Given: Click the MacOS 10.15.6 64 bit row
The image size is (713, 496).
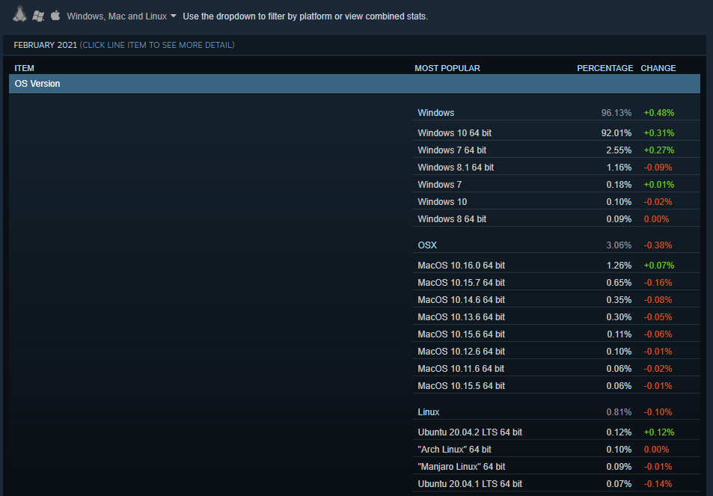Looking at the screenshot, I should [x=556, y=334].
